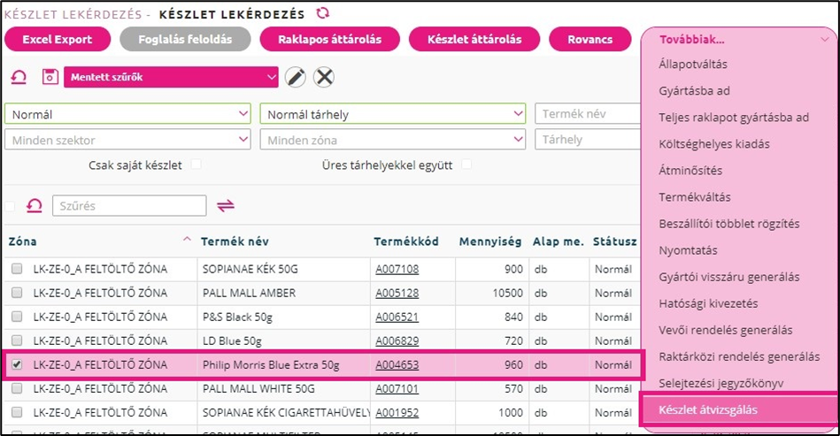Screen dimensions: 840x436
Task: Click the Szűrés filter input field
Action: tap(129, 206)
